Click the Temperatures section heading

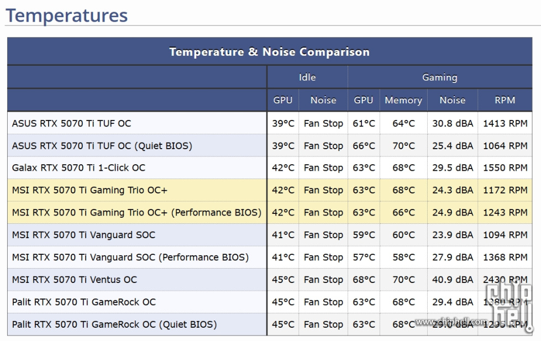coord(67,15)
